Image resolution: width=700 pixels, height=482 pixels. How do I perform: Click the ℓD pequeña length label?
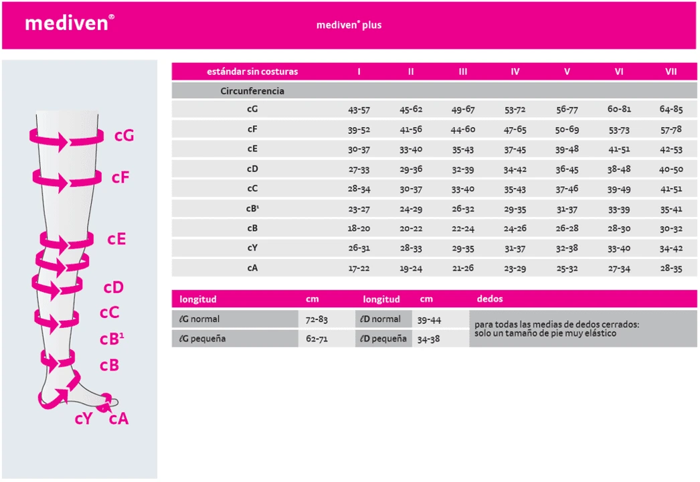click(383, 339)
